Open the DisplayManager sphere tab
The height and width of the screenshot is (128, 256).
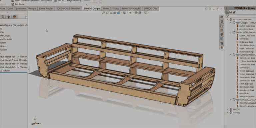[14, 16]
